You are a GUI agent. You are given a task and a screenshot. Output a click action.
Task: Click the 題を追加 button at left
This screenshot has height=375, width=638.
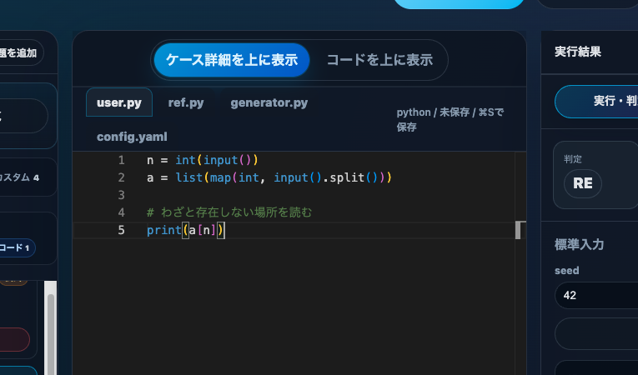pyautogui.click(x=19, y=52)
